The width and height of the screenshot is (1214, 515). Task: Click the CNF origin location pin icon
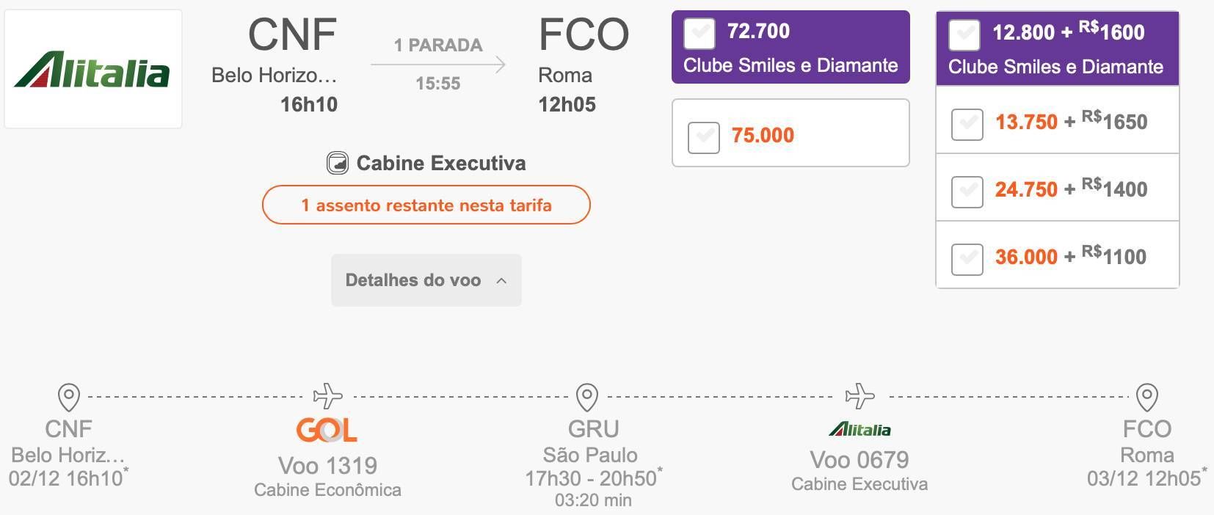pyautogui.click(x=68, y=397)
